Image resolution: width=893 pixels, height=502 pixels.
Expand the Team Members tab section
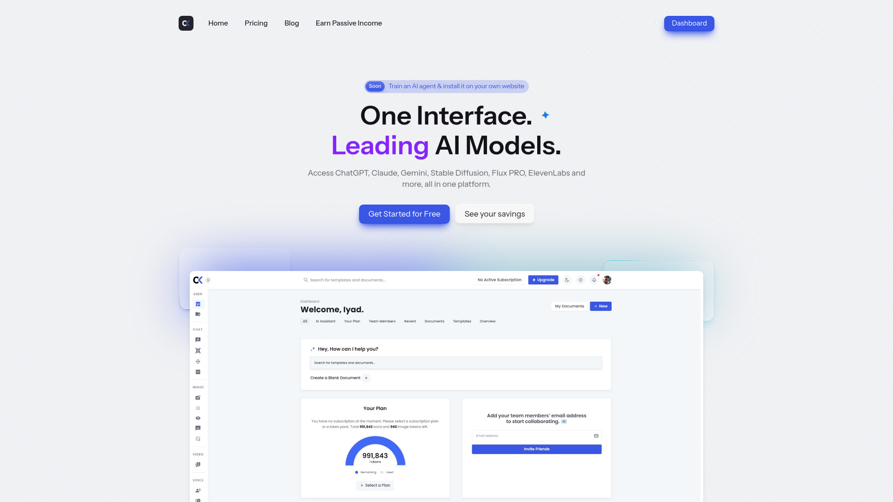click(x=381, y=321)
